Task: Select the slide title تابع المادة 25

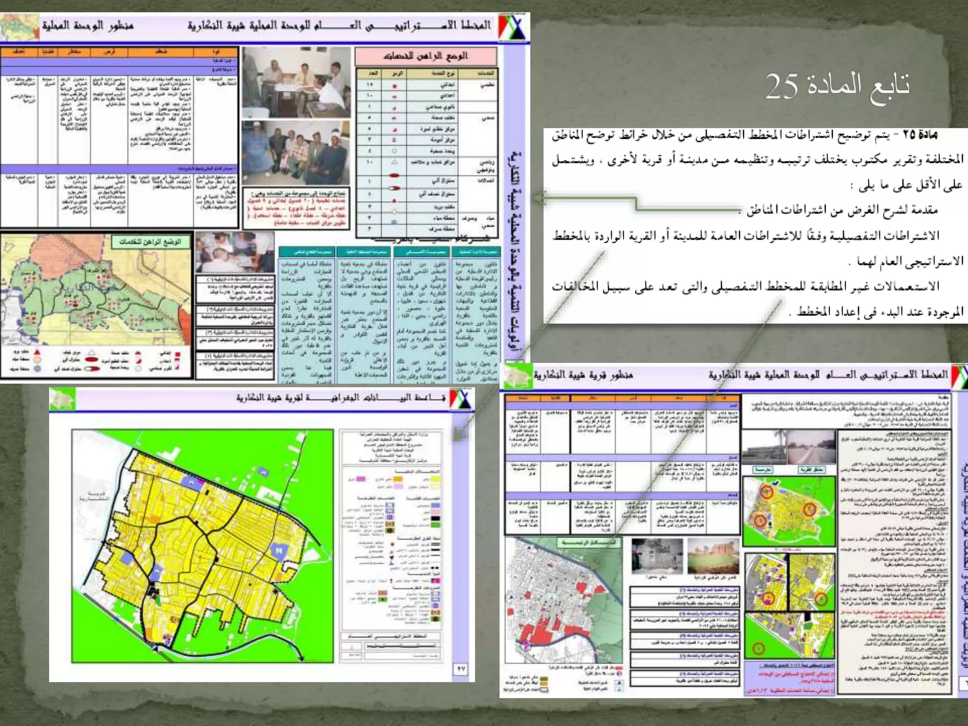Action: (837, 86)
